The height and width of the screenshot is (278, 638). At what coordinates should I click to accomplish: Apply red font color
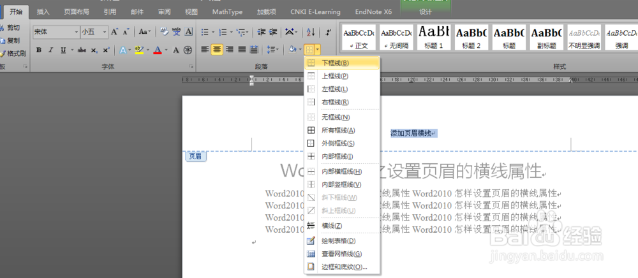(158, 50)
